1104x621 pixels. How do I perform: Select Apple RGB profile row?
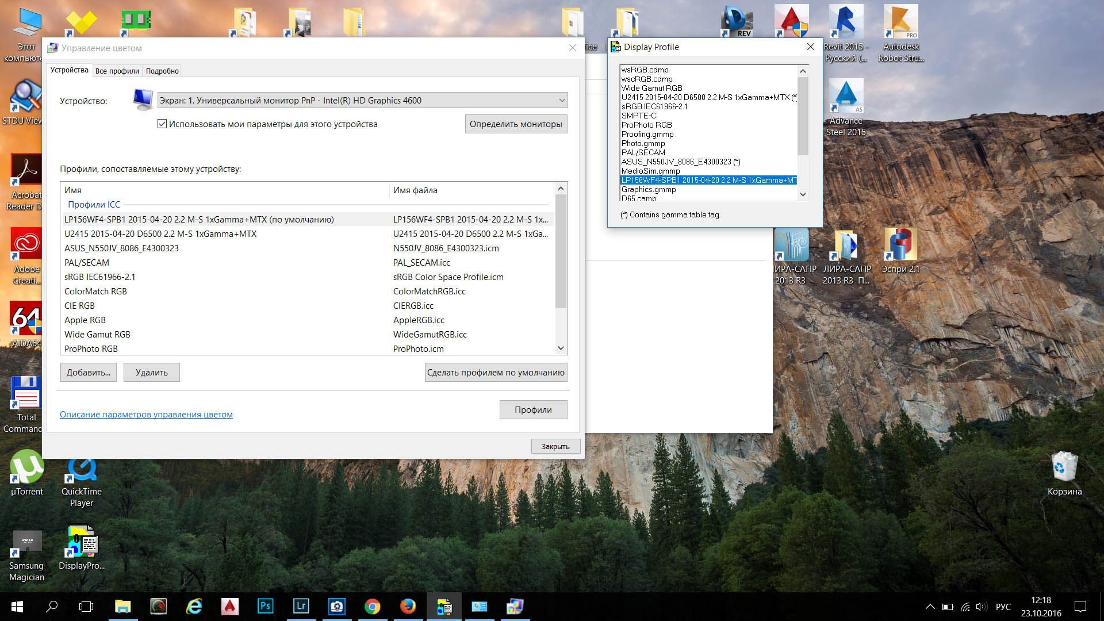(85, 320)
